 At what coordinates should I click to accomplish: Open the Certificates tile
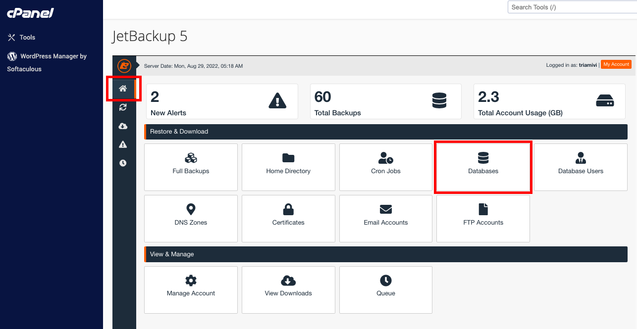pyautogui.click(x=288, y=219)
